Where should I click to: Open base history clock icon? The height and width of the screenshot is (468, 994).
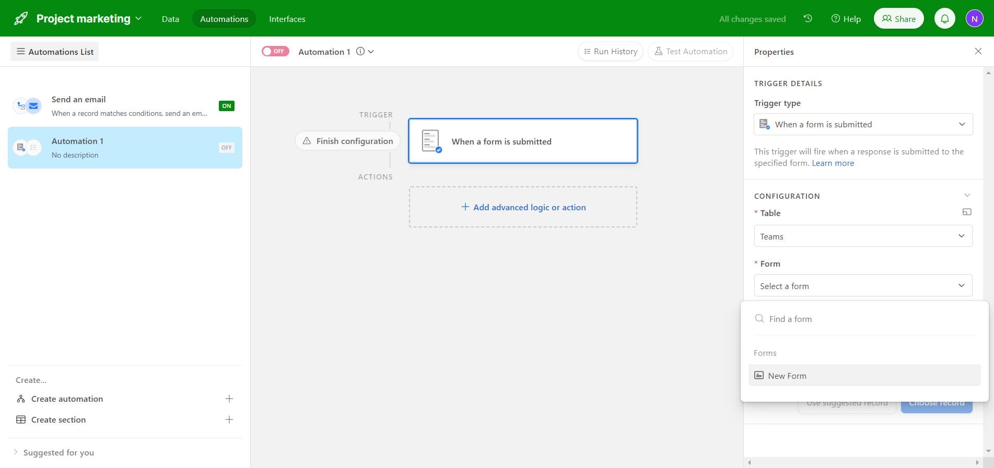(x=808, y=19)
